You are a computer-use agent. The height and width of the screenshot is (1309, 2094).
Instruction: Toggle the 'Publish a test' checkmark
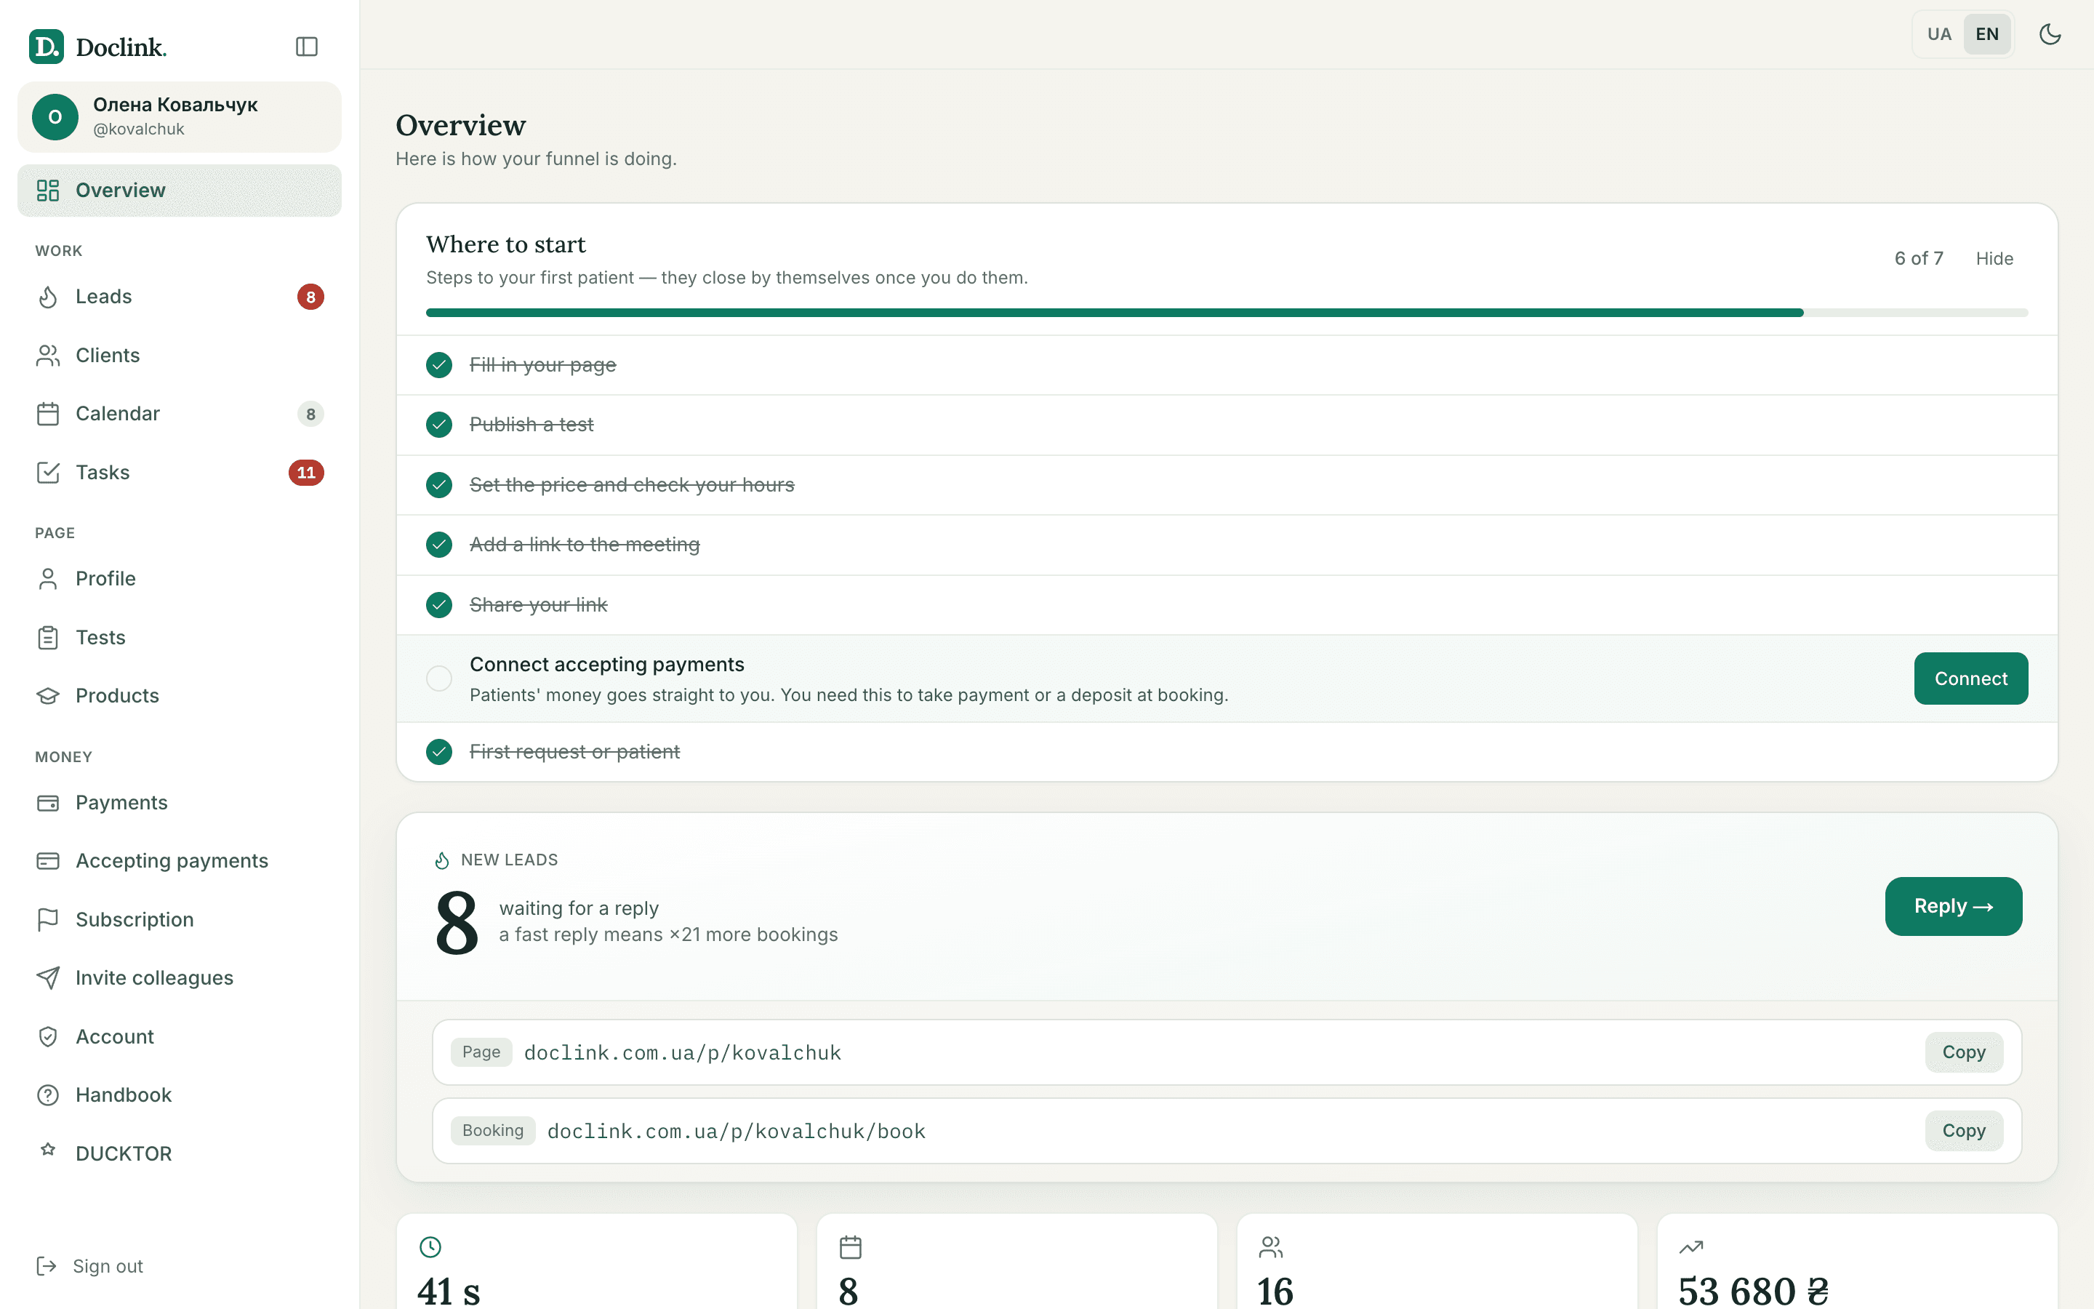(438, 425)
